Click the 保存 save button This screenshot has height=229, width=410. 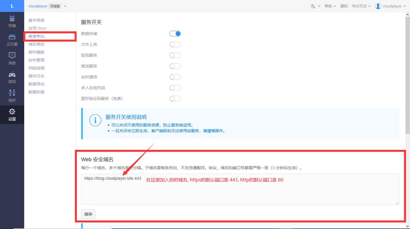88,214
